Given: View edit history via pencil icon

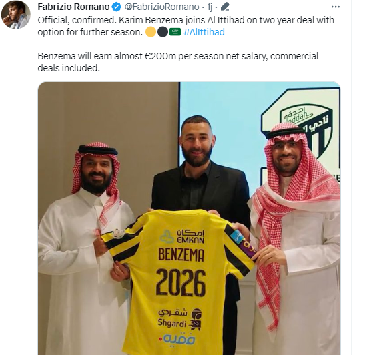Looking at the screenshot, I should (x=225, y=7).
